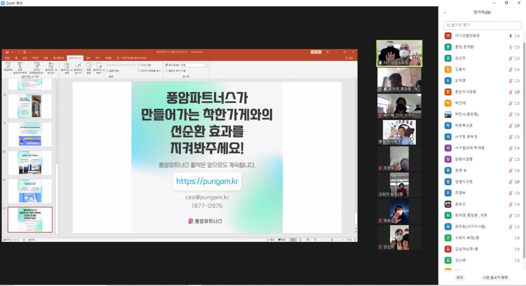
Task: Select slide 12 thumbnail in slide panel
Action: [30, 220]
